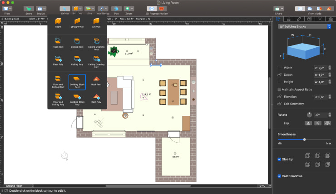Viewport: 336px width, 194px height.
Task: Toggle the Depth lock icon
Action: click(279, 75)
